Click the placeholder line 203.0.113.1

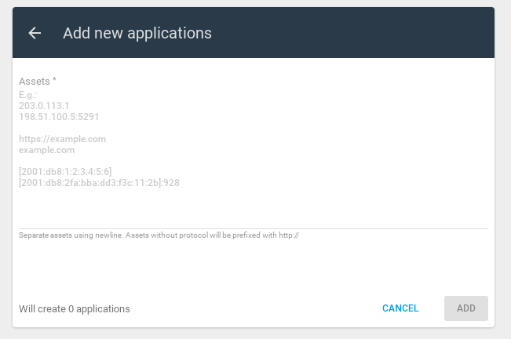tap(44, 106)
